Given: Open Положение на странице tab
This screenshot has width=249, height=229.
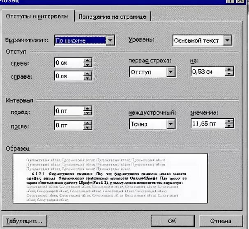Looking at the screenshot, I should 112,17.
